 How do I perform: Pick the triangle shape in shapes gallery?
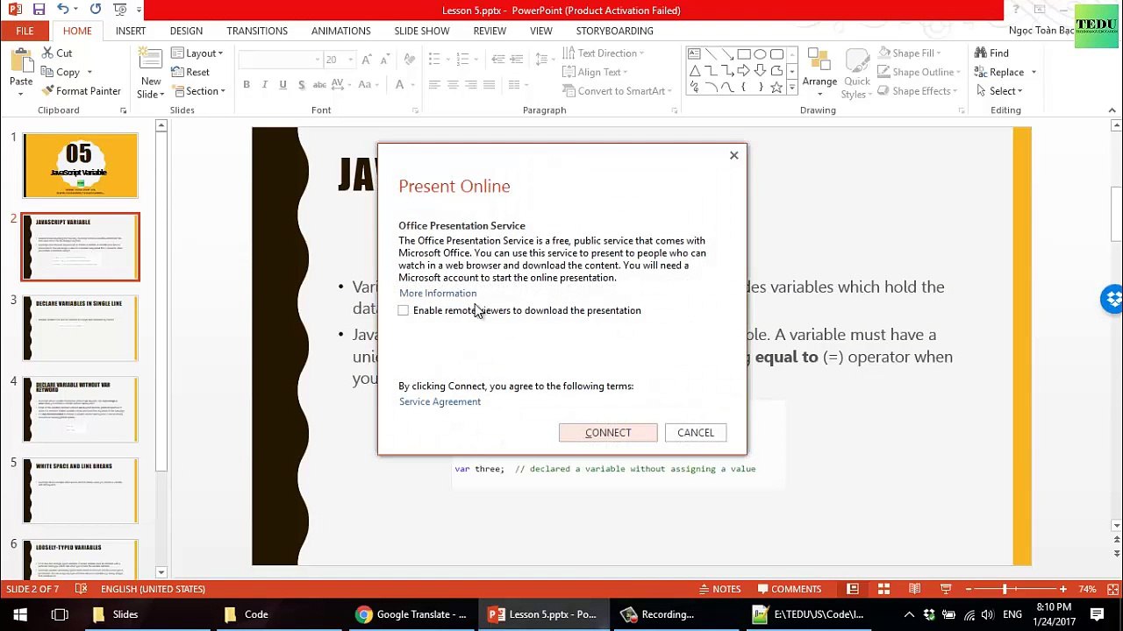[x=694, y=71]
